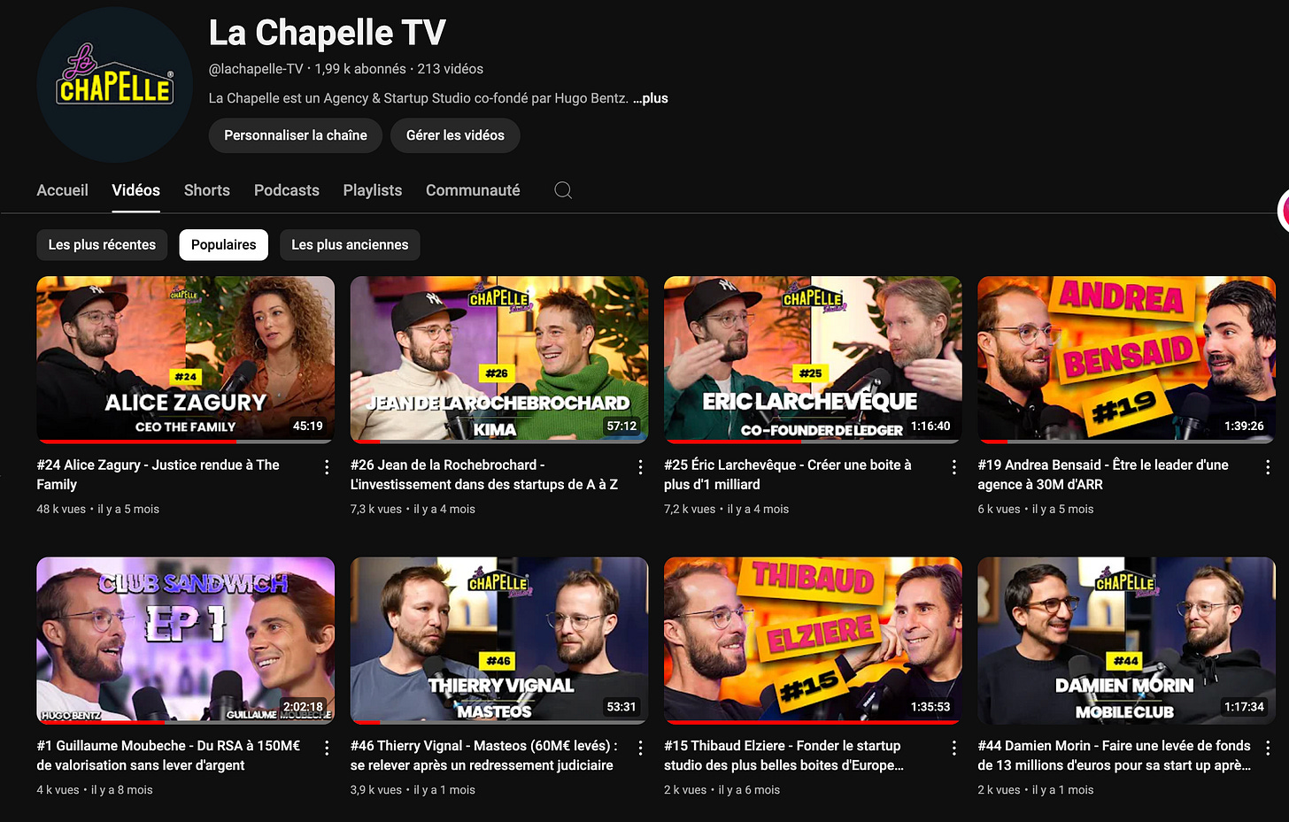The height and width of the screenshot is (822, 1289).
Task: Click '7,2 k vues' under Larchevêque video
Action: (x=690, y=509)
